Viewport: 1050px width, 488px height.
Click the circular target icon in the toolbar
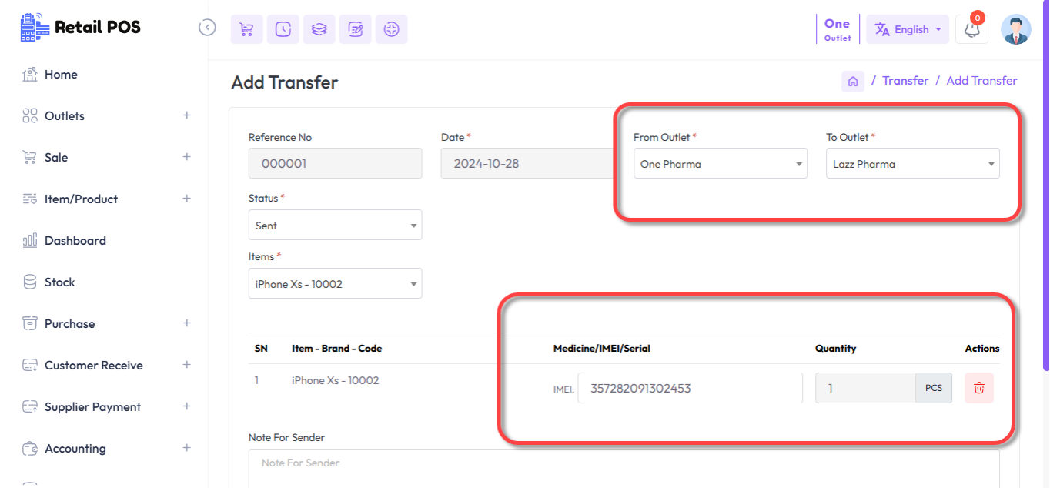[391, 28]
